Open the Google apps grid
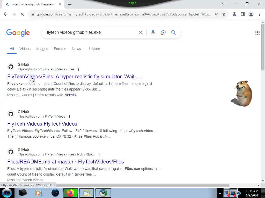Viewport: 265px width, 198px height. click(x=257, y=33)
